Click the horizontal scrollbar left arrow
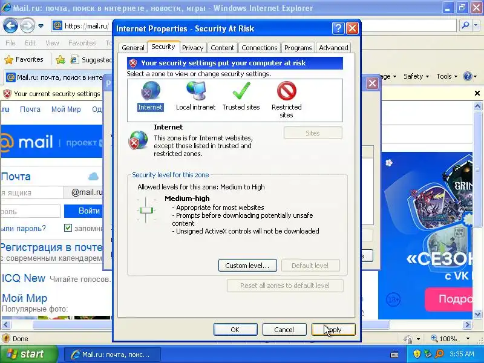The width and height of the screenshot is (484, 363). click(x=6, y=324)
